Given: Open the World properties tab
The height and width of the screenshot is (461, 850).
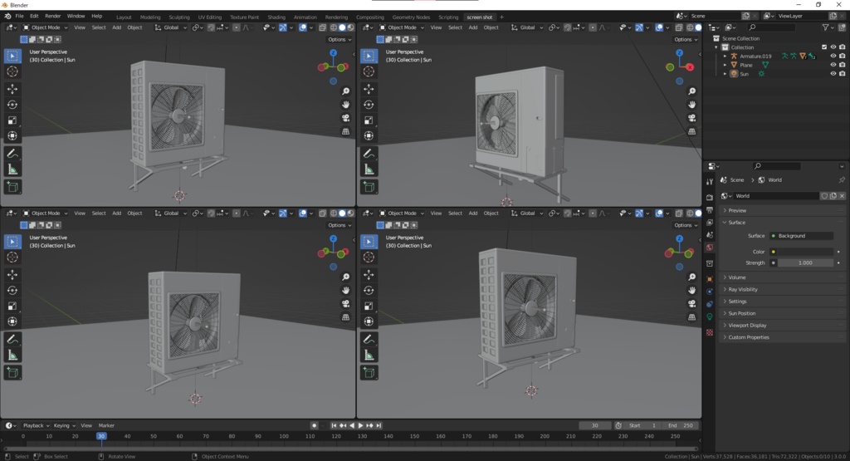Looking at the screenshot, I should 710,248.
